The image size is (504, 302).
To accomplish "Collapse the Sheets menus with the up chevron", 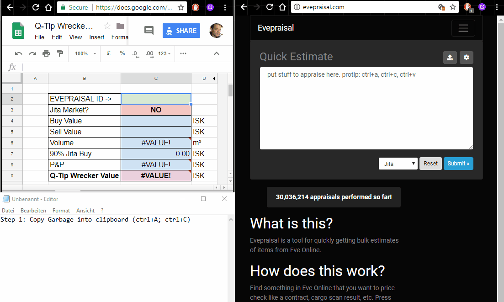I will pyautogui.click(x=217, y=53).
